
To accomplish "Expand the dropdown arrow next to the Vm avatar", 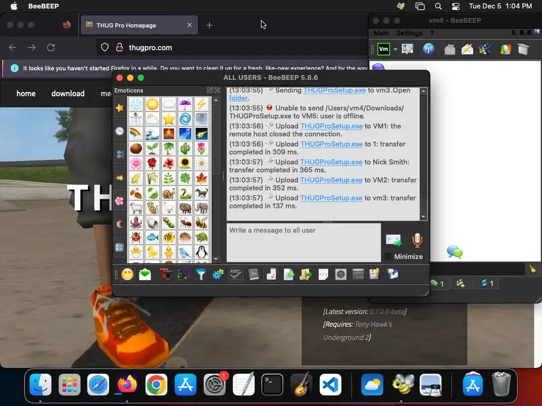I will tap(395, 49).
